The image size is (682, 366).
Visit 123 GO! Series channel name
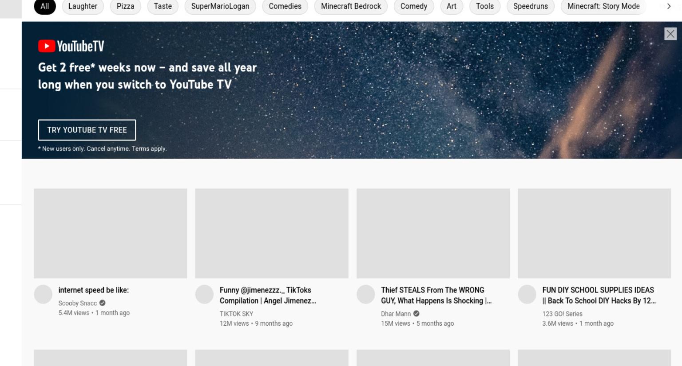coord(562,314)
